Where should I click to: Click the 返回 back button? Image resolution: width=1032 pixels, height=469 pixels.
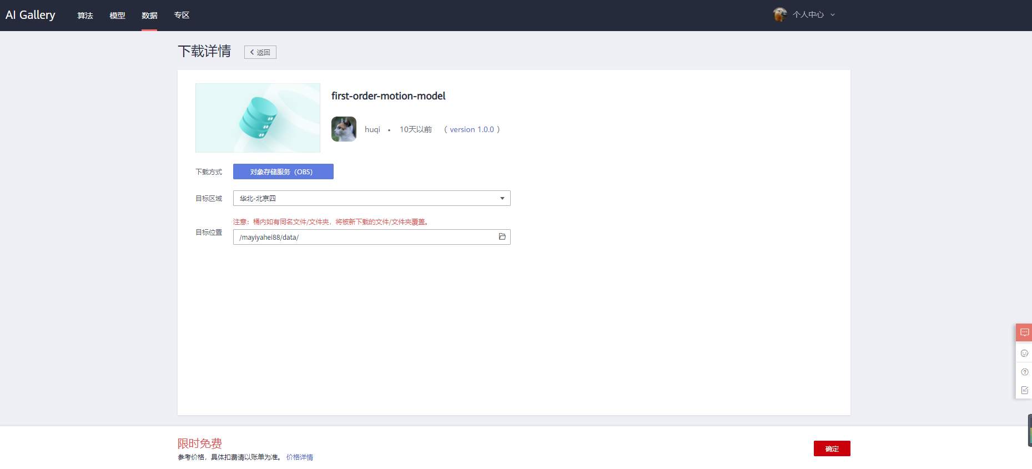[x=260, y=52]
